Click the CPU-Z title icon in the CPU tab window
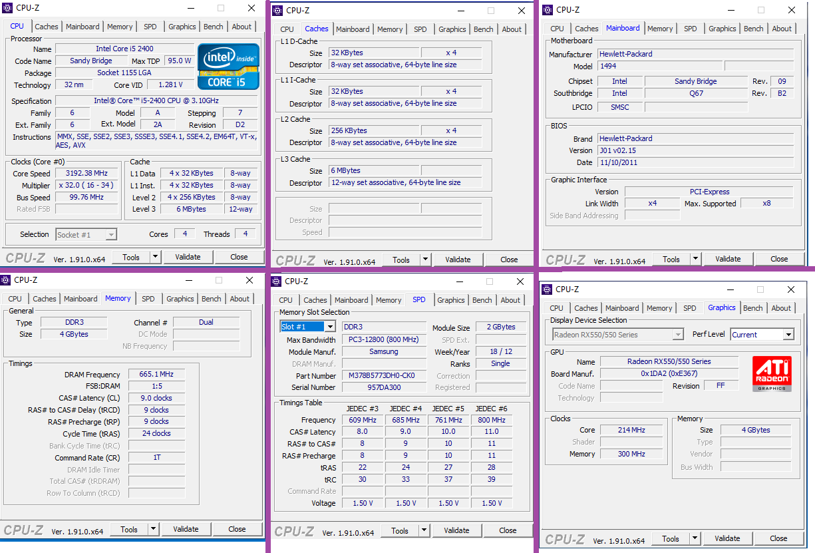Image resolution: width=815 pixels, height=553 pixels. click(x=8, y=9)
